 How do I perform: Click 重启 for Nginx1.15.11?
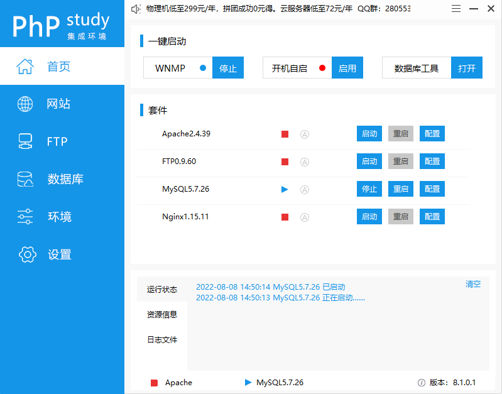(401, 217)
